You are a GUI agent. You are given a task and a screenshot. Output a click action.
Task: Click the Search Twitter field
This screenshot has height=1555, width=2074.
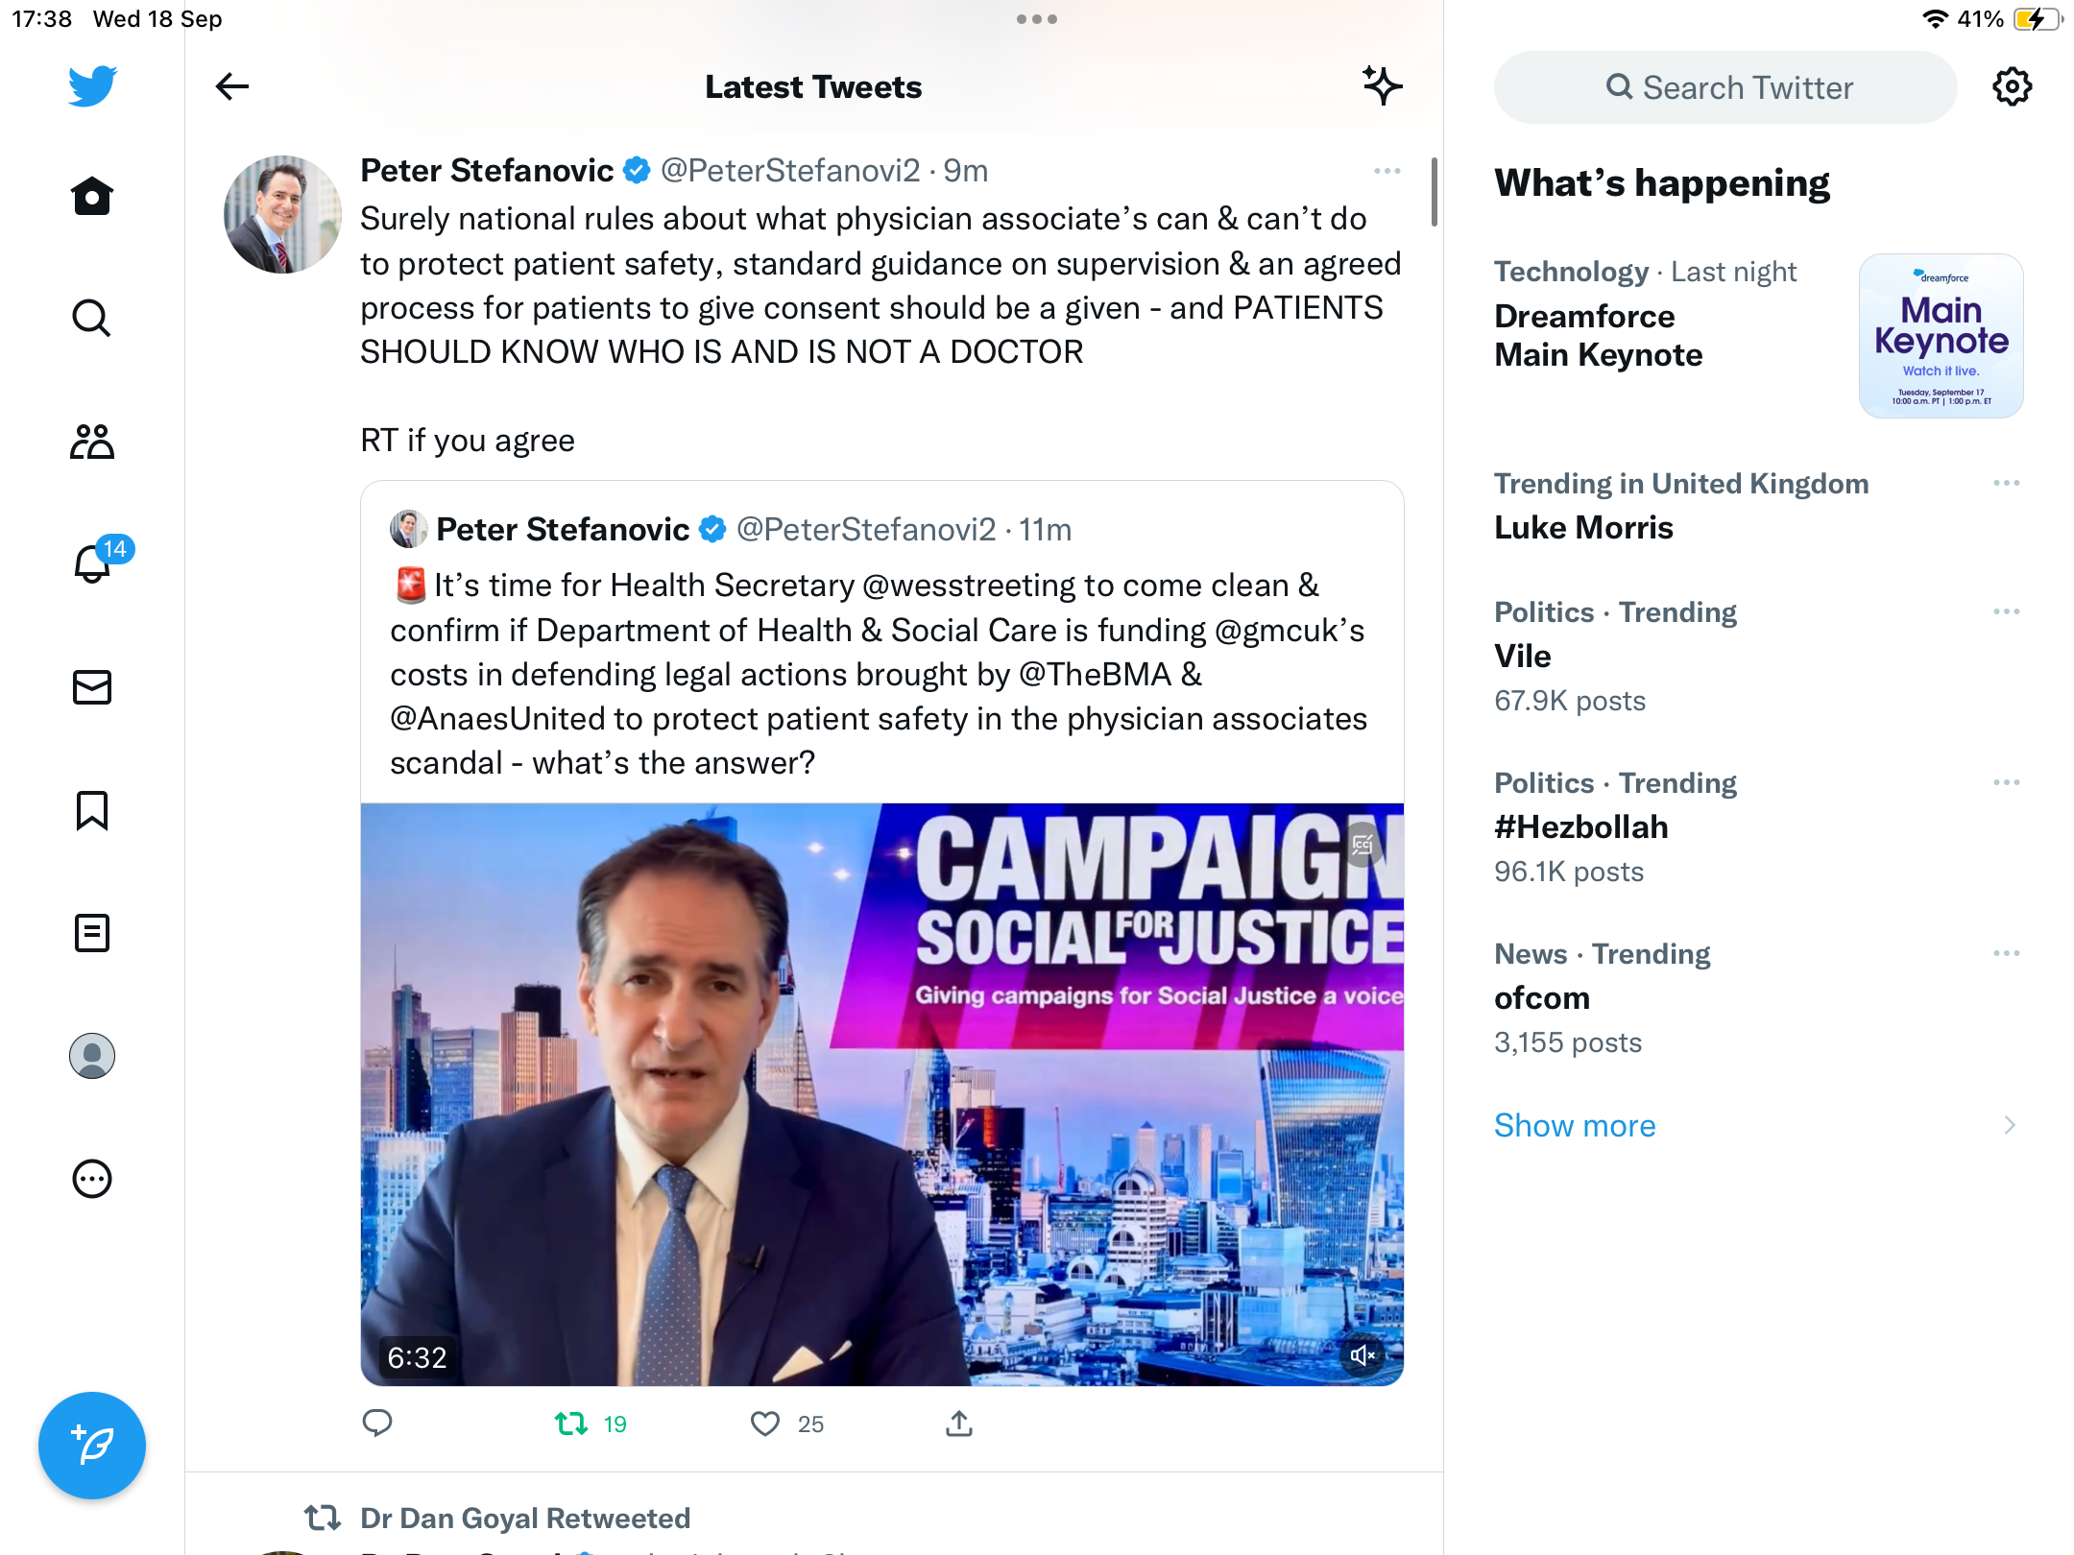1725,87
